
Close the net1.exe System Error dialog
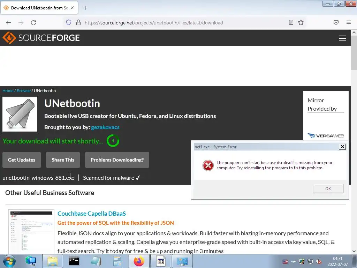342,147
